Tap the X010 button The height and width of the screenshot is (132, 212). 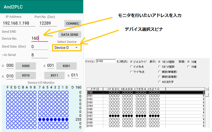click(26, 75)
